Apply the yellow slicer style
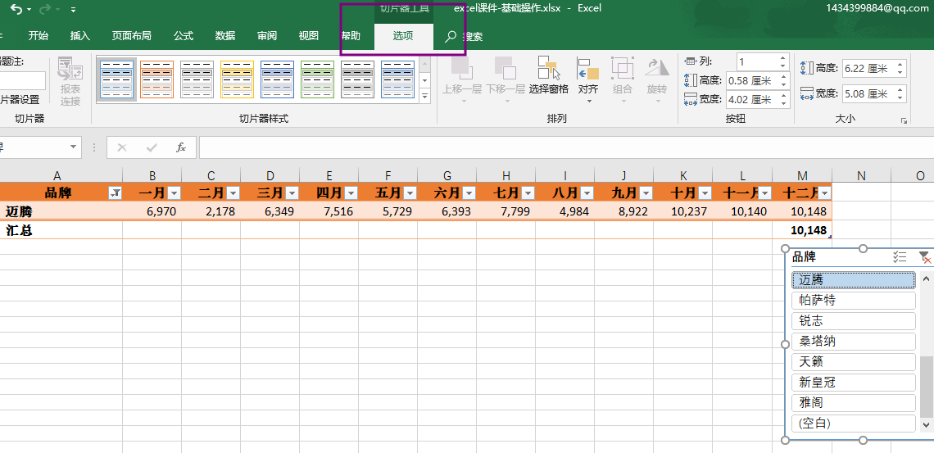 237,79
